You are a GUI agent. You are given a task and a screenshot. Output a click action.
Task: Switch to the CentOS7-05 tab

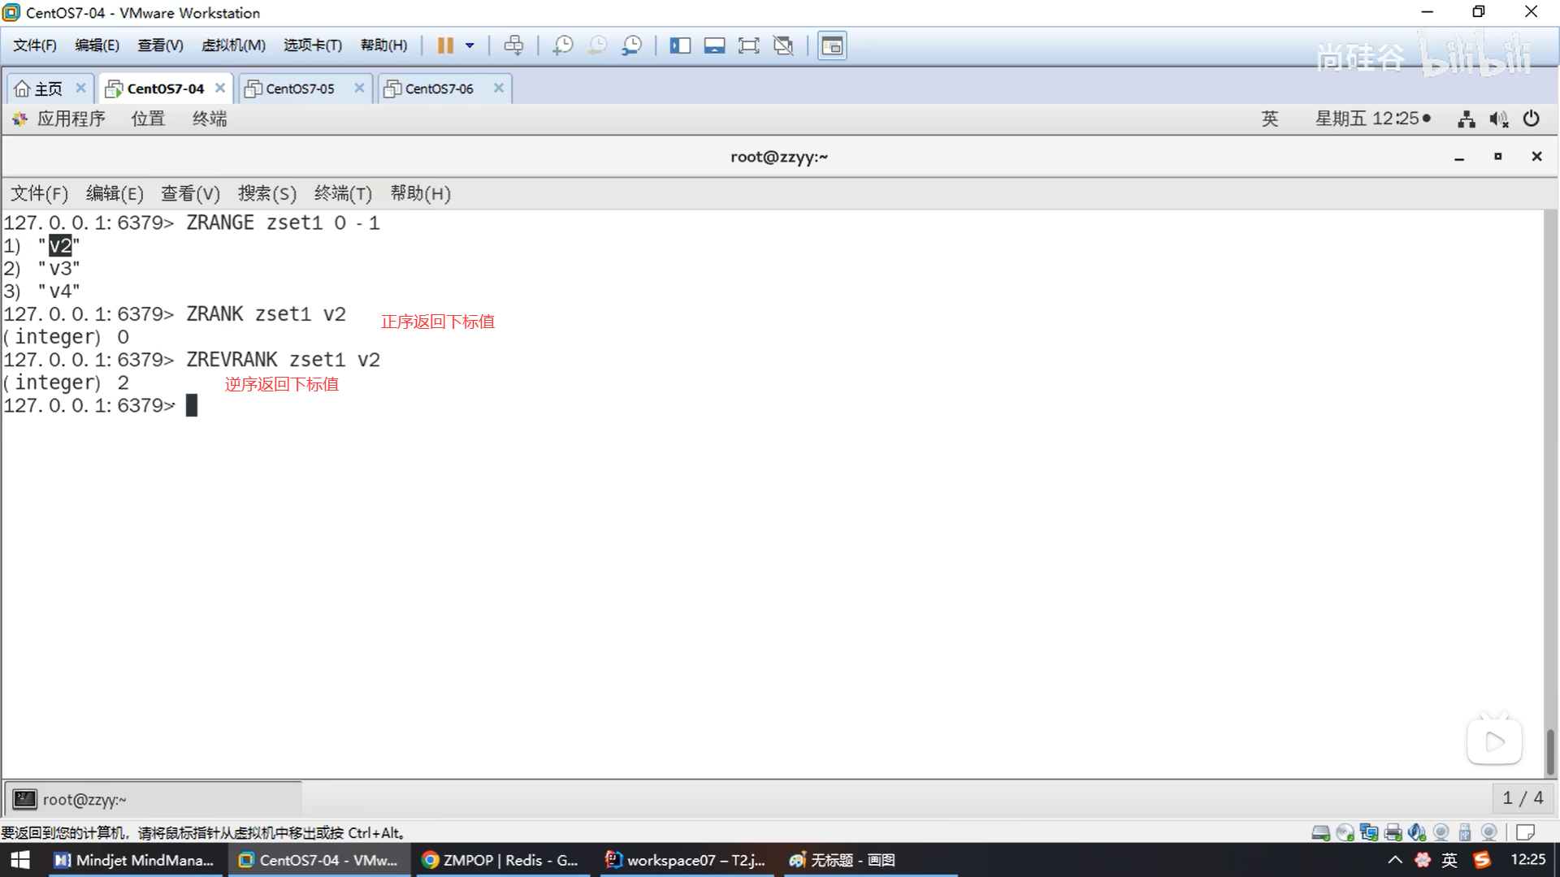(300, 89)
